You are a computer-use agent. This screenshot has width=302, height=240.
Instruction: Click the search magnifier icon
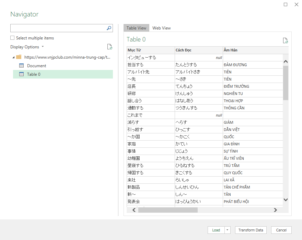coord(109,28)
